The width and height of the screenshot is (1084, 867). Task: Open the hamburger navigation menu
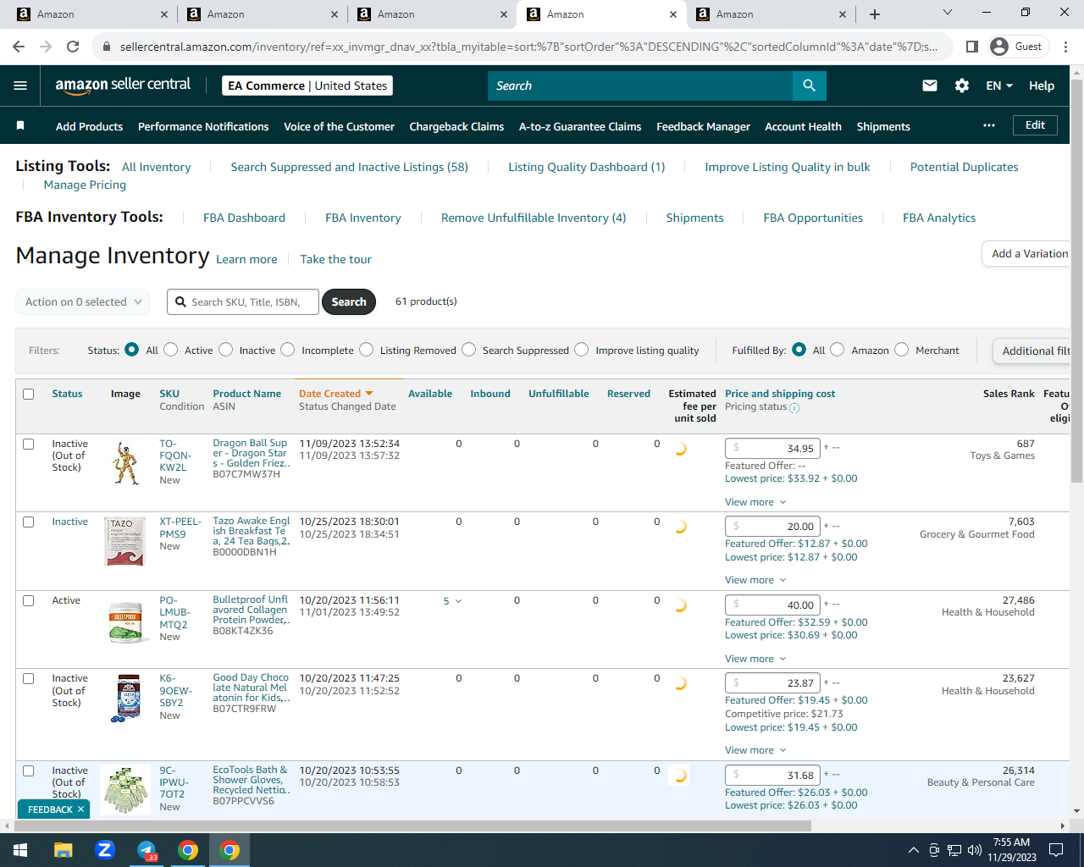[20, 86]
